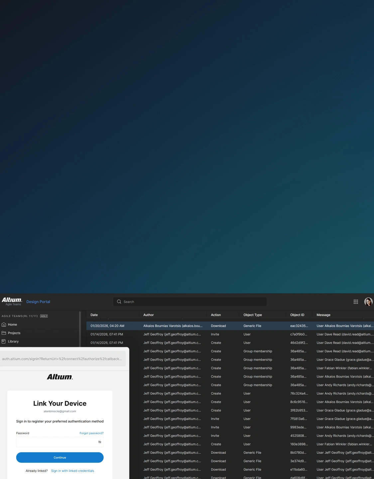Screen dimensions: 374x479
Task: Click the magnifier icon in search bar
Action: 119,302
